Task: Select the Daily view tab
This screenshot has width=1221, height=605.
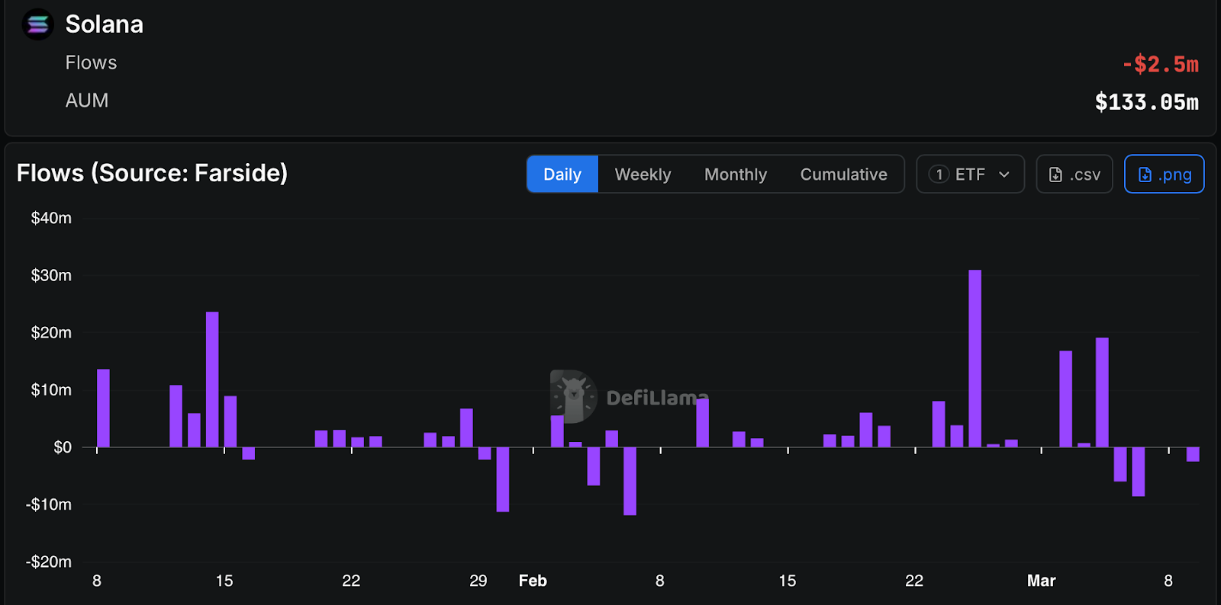Action: (x=562, y=174)
